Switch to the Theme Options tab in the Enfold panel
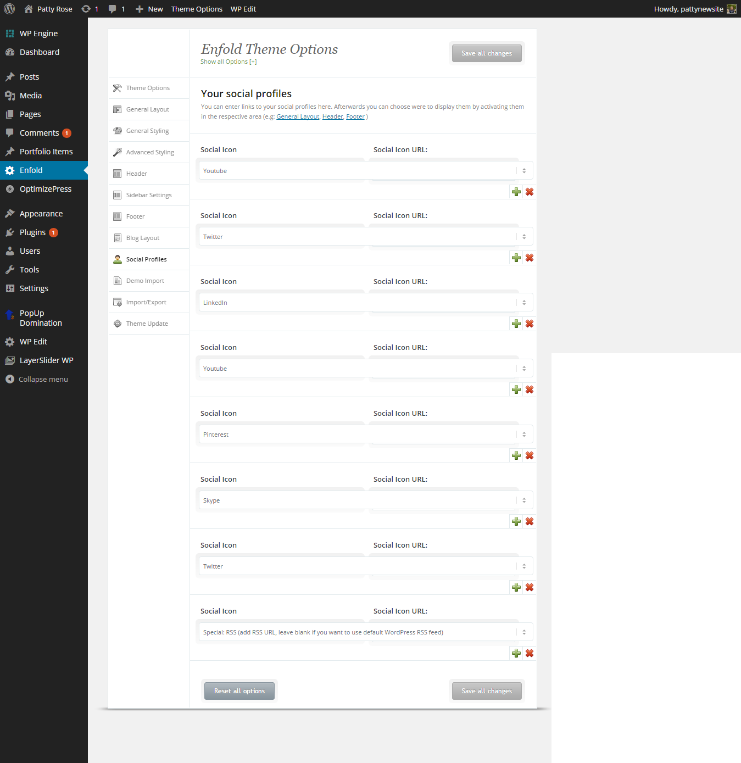 pyautogui.click(x=149, y=88)
